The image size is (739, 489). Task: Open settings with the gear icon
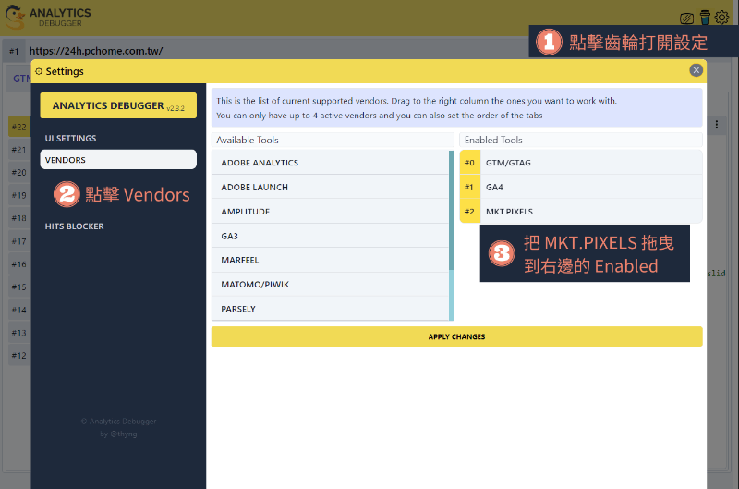pyautogui.click(x=721, y=18)
